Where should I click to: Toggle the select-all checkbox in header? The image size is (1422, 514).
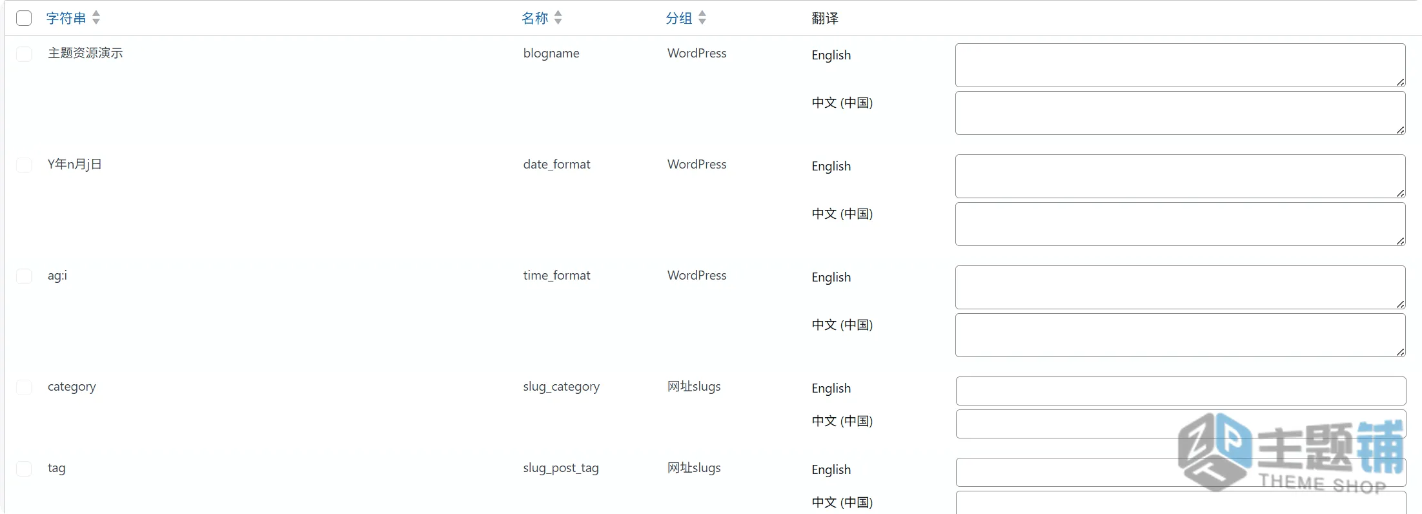[x=24, y=18]
